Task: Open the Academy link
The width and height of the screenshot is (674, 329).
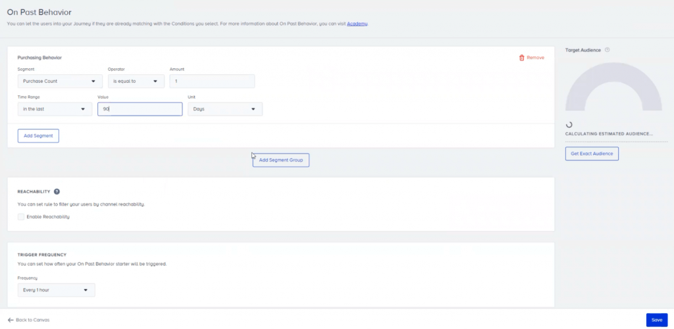Action: coord(357,24)
